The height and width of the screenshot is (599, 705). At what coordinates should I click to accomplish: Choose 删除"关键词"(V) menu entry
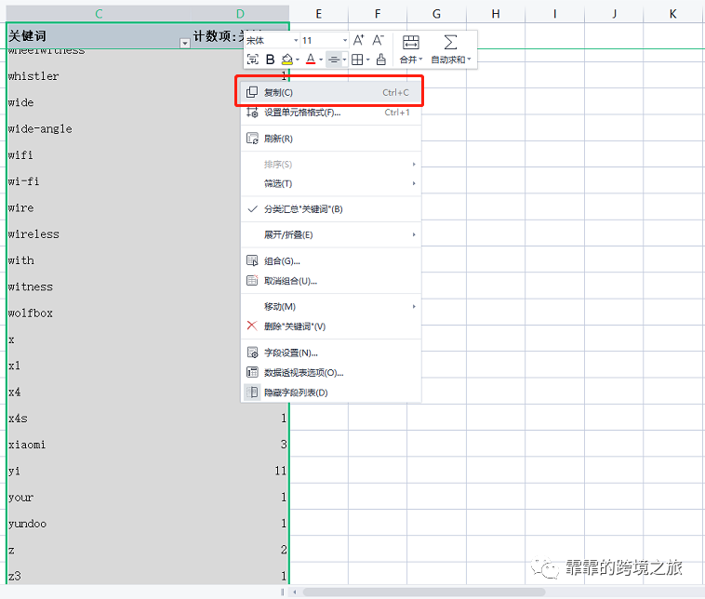point(331,326)
